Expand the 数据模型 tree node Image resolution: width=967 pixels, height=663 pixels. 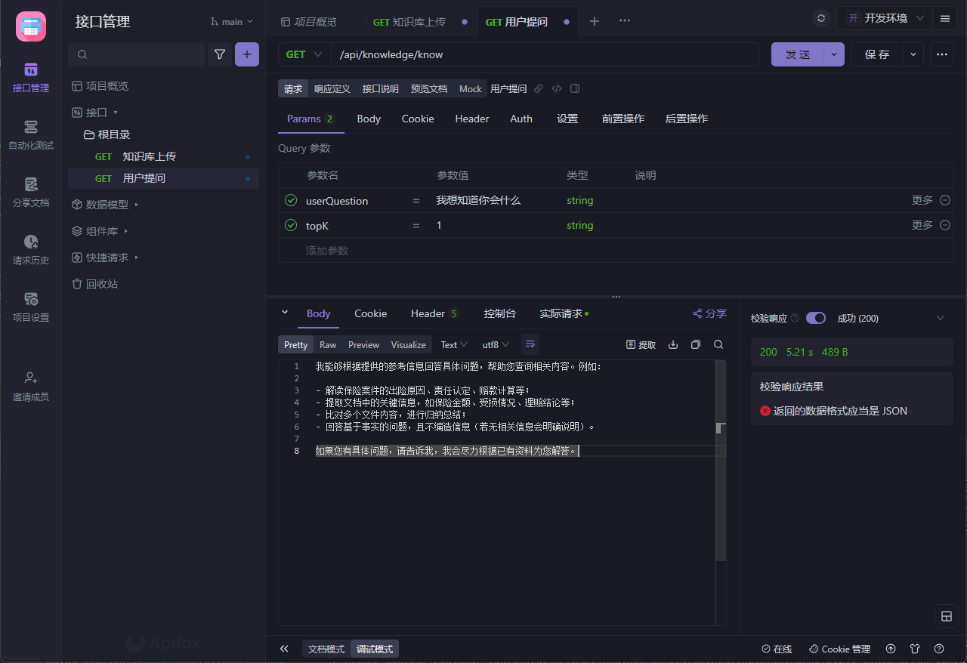[x=107, y=205]
